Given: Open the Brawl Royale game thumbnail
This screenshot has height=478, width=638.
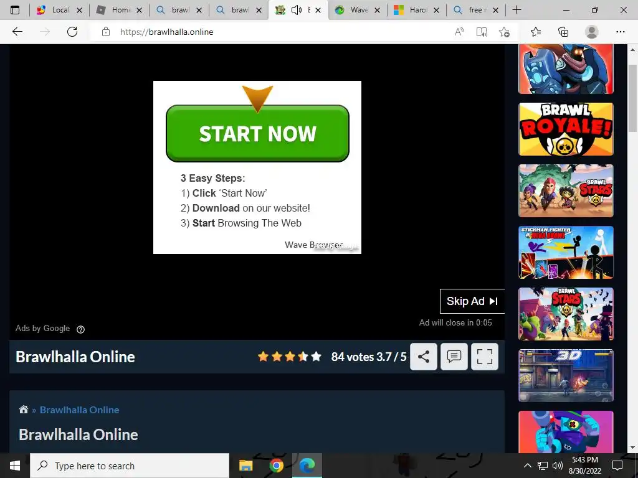Looking at the screenshot, I should 566,129.
